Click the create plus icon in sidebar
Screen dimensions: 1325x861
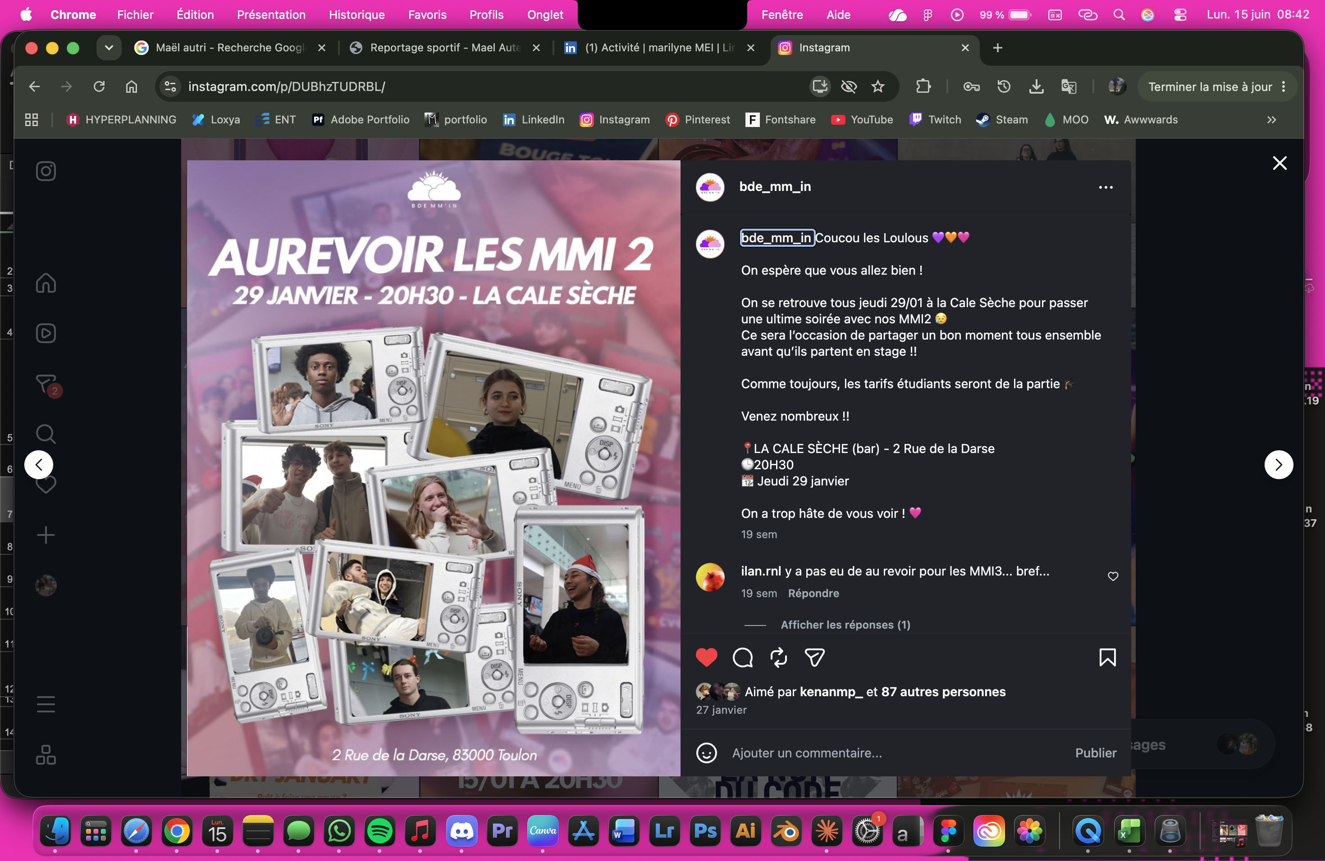46,535
